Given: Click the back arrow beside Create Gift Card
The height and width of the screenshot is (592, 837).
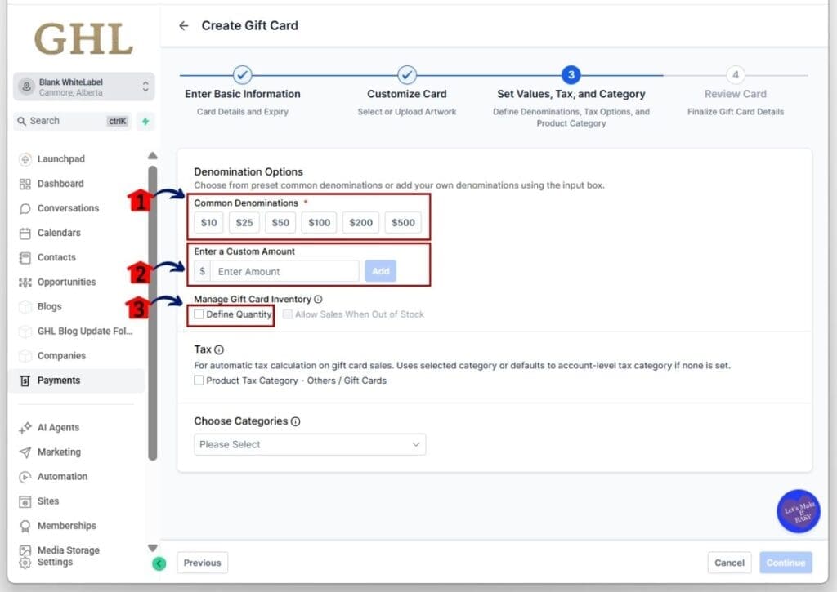Looking at the screenshot, I should (x=184, y=26).
